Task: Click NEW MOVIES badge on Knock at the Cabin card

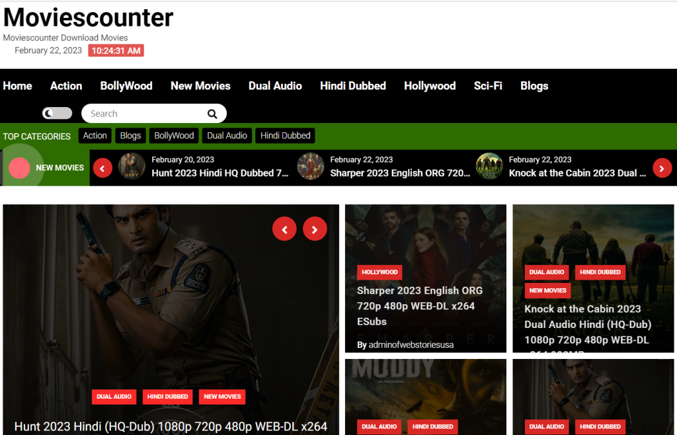Action: coord(547,291)
